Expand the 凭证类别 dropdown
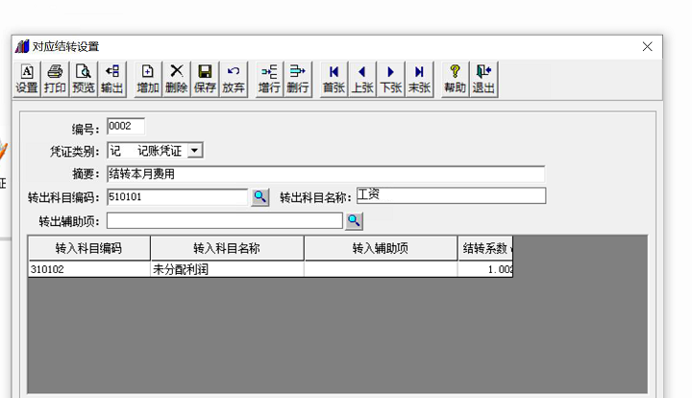Image resolution: width=692 pixels, height=398 pixels. point(194,151)
